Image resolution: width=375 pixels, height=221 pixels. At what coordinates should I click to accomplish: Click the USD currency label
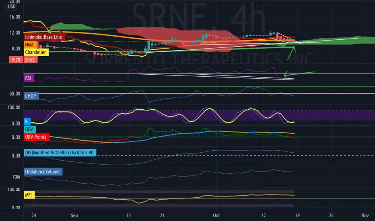coord(12,6)
